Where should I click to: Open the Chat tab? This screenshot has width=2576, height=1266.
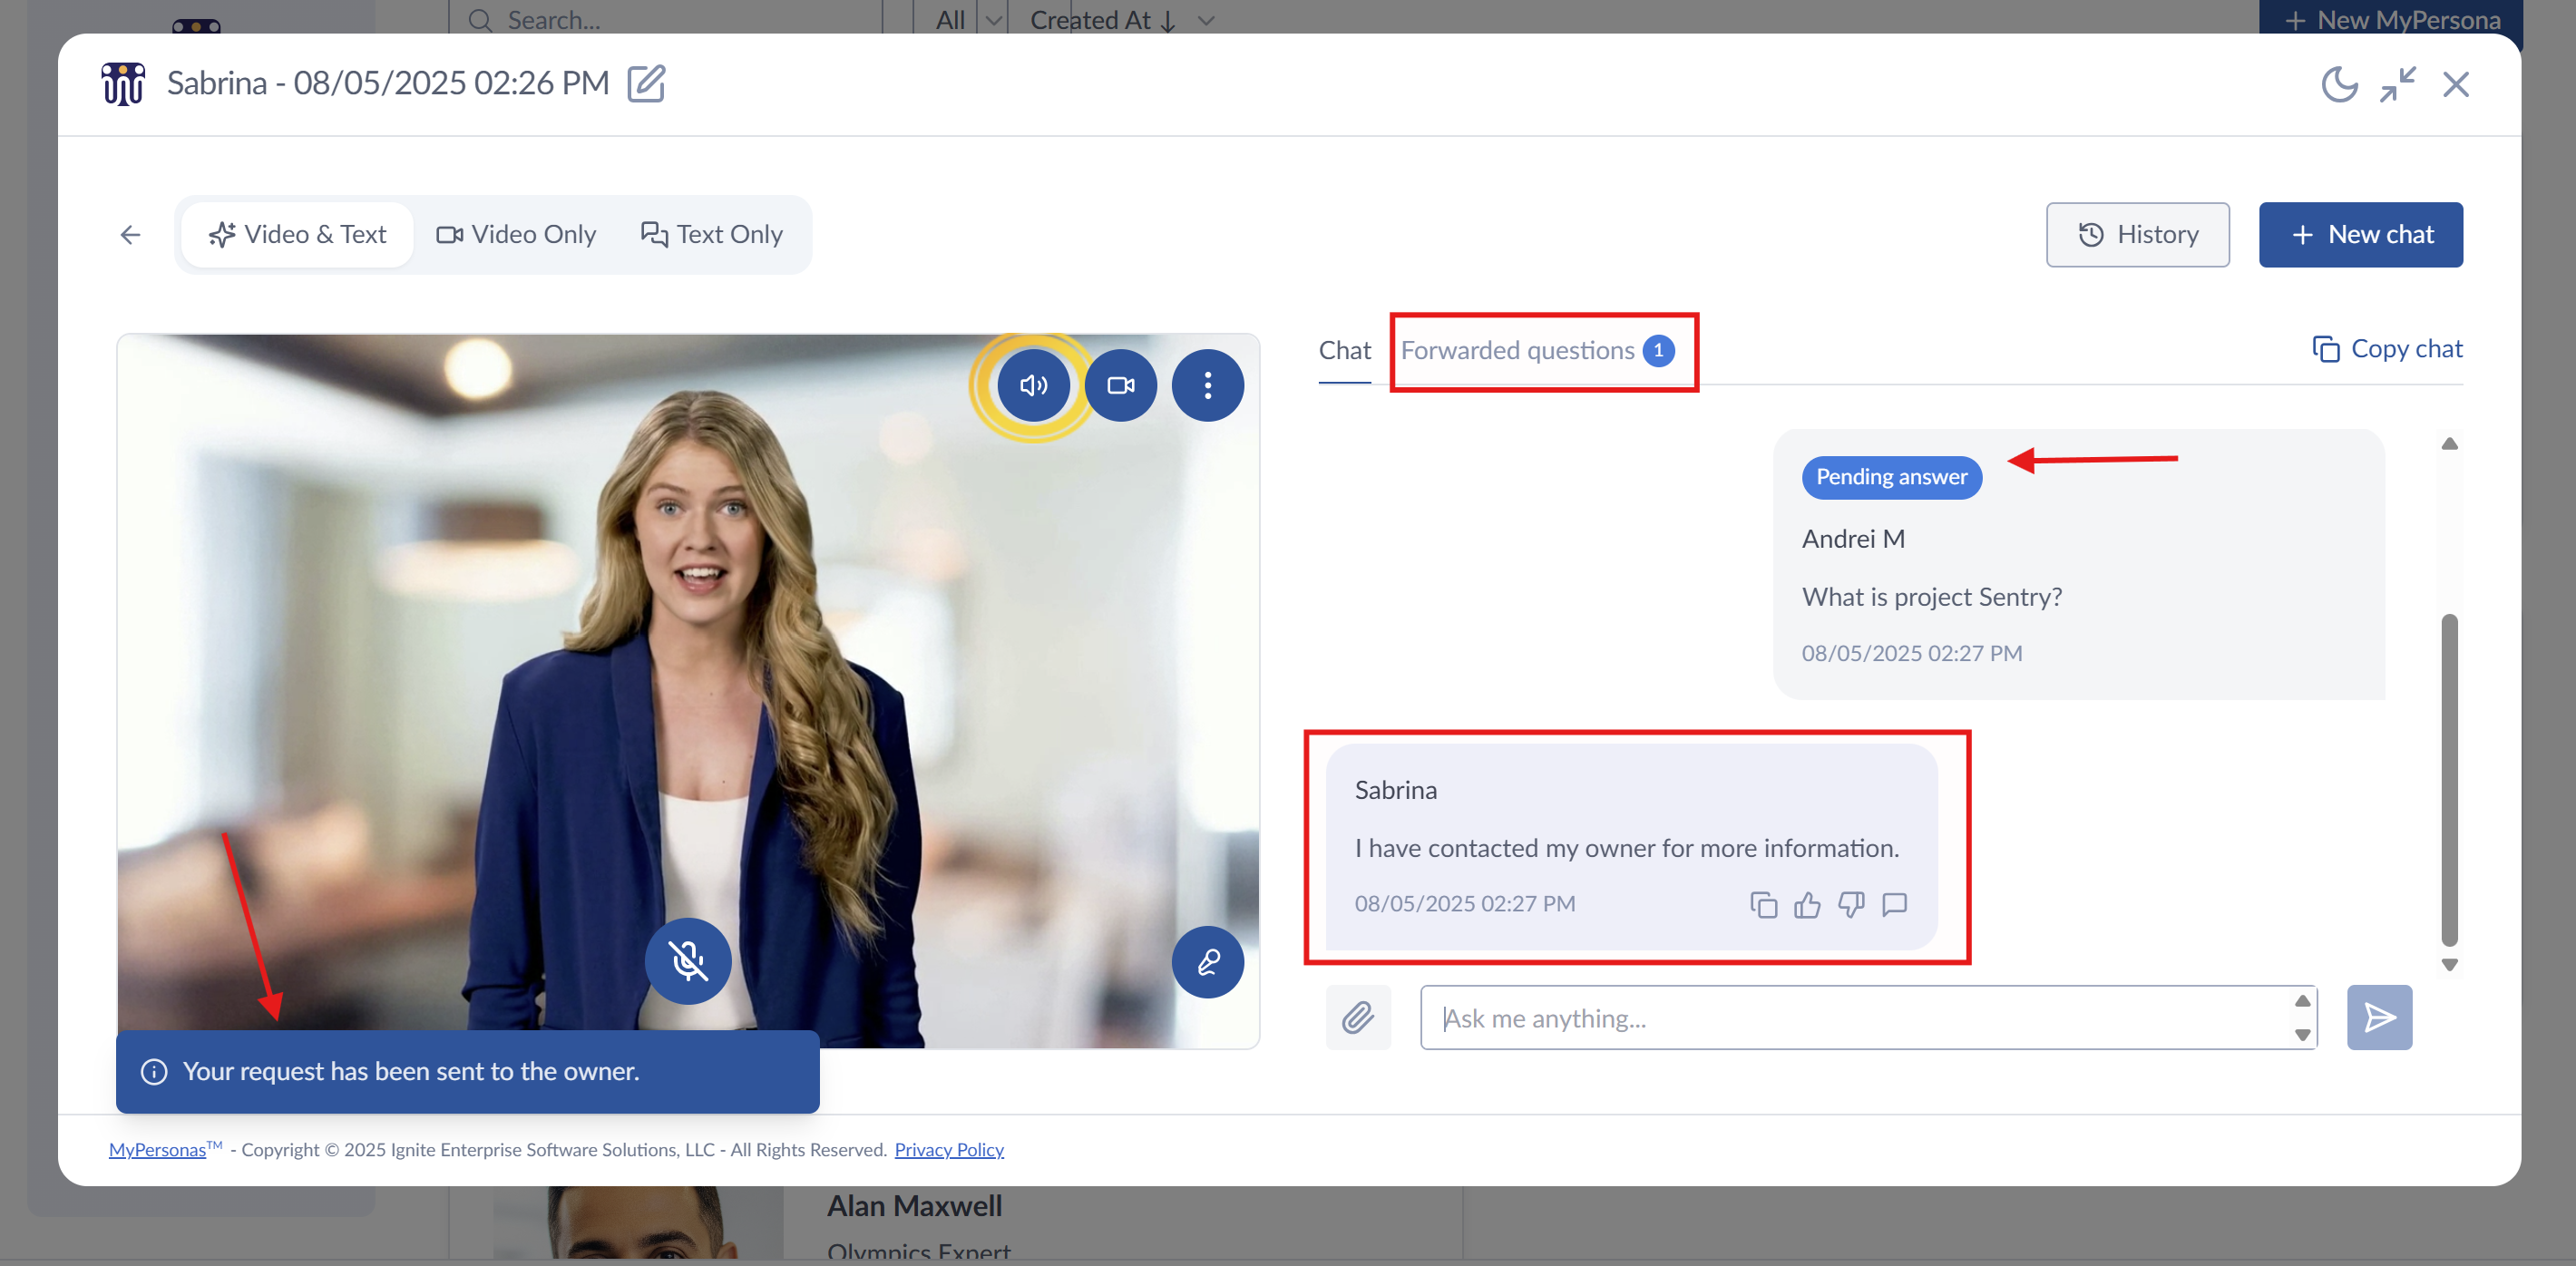1344,351
